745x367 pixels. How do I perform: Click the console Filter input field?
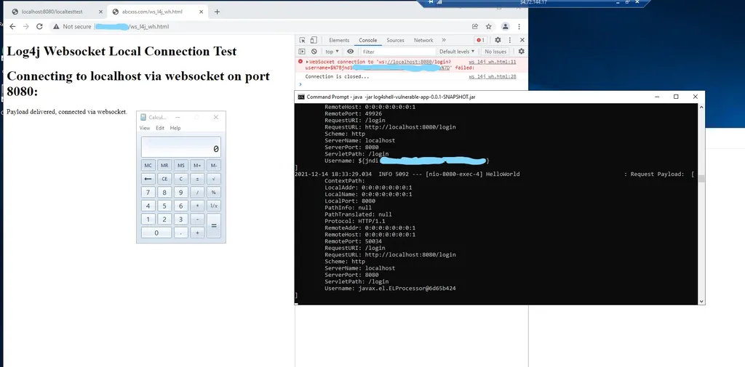(397, 52)
